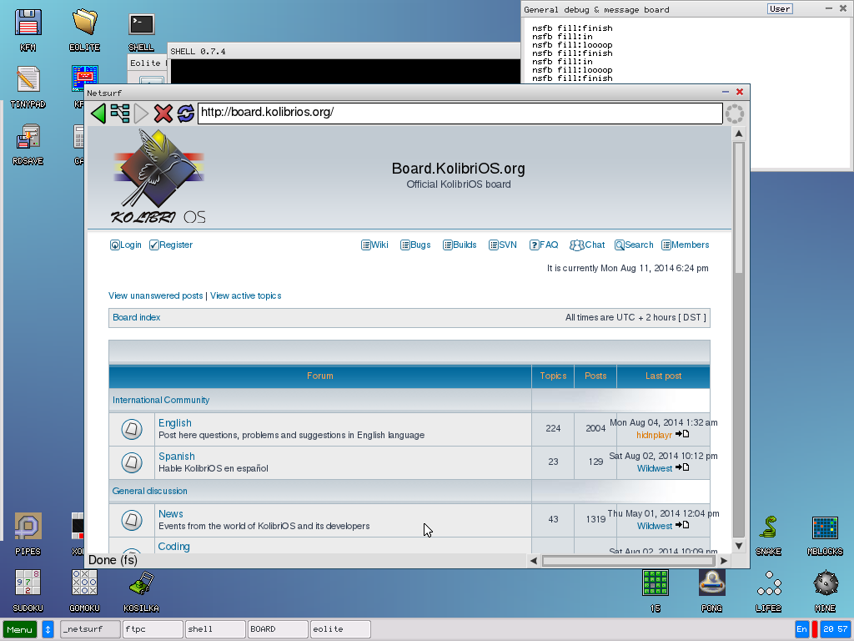
Task: Click the Chat icon in the forum header
Action: coord(587,245)
